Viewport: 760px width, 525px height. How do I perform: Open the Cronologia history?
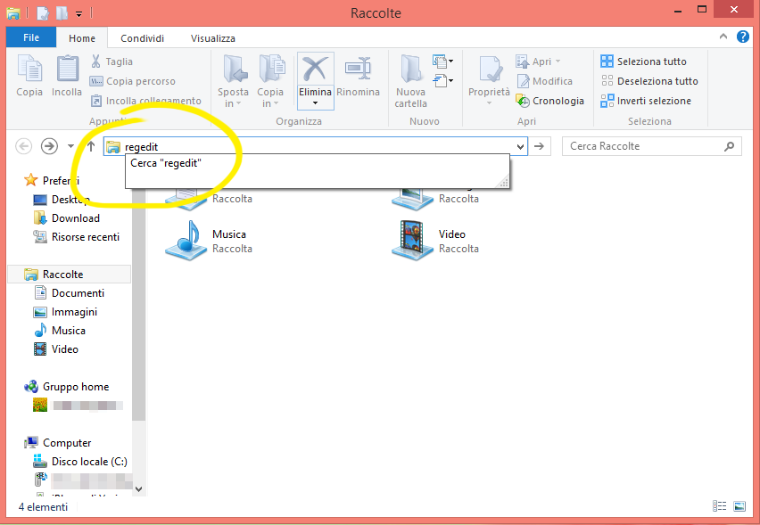[x=550, y=101]
